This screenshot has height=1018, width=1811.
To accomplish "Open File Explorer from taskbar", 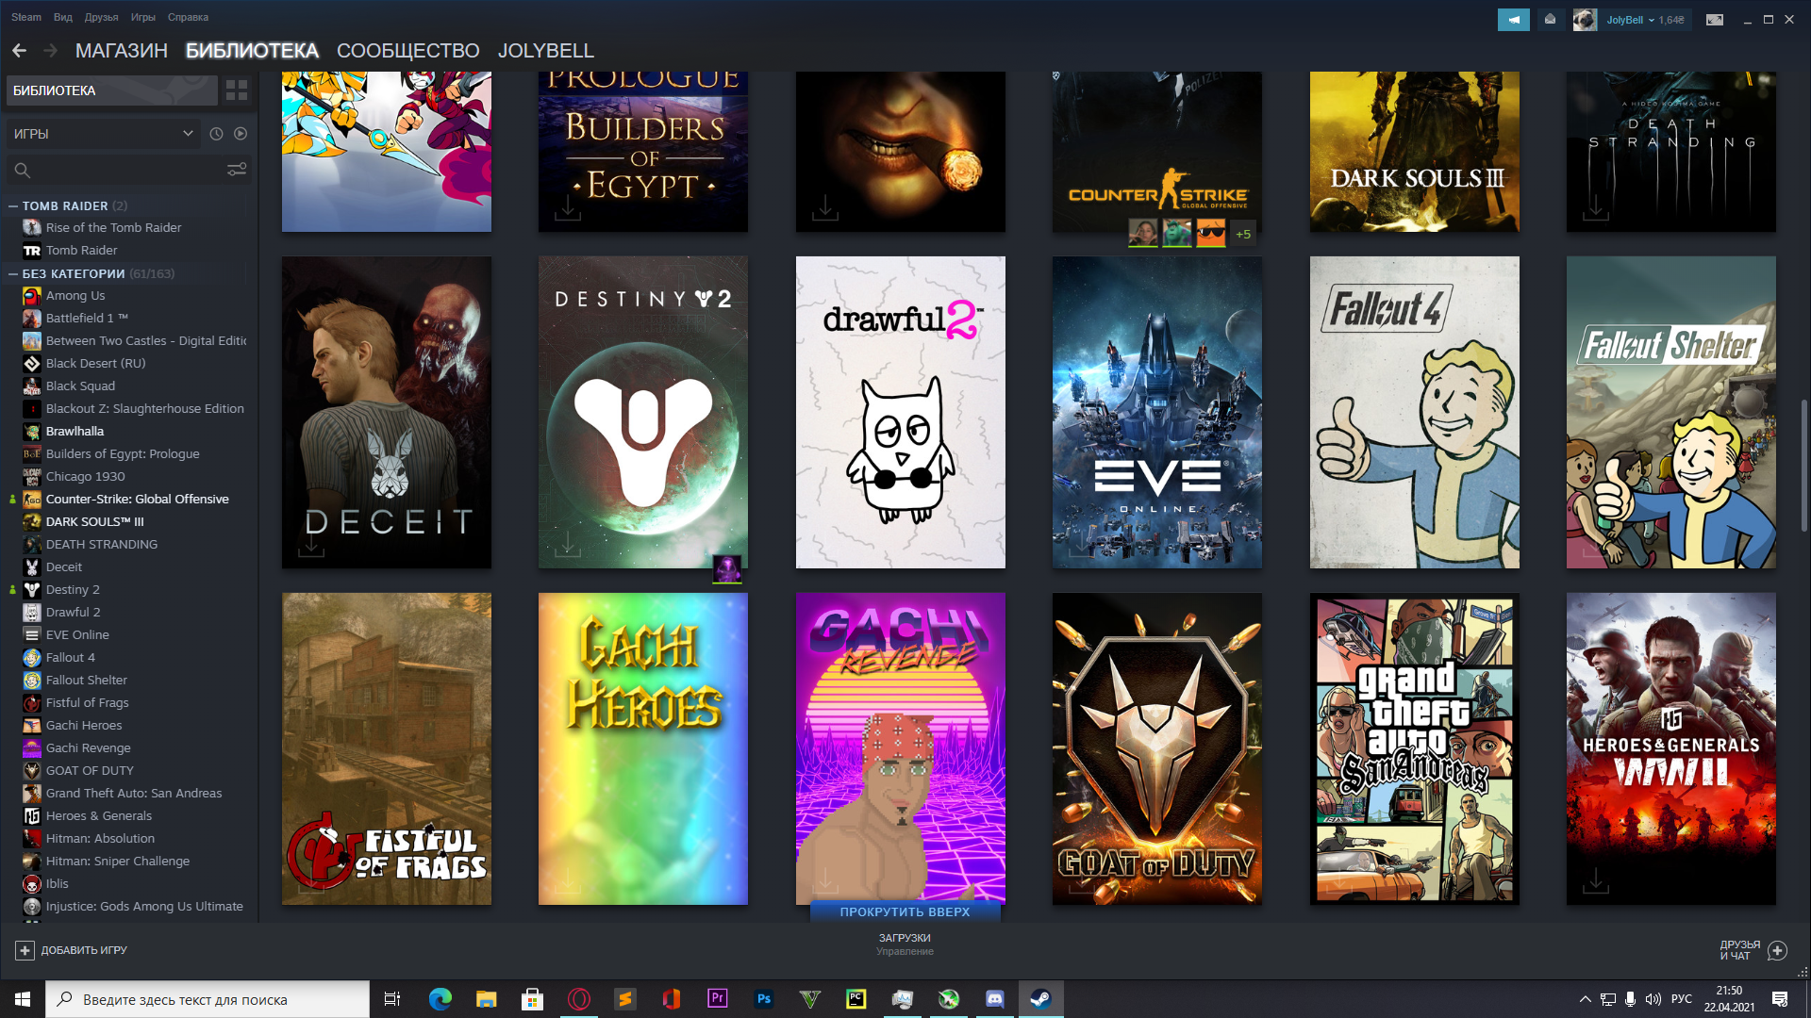I will click(486, 999).
